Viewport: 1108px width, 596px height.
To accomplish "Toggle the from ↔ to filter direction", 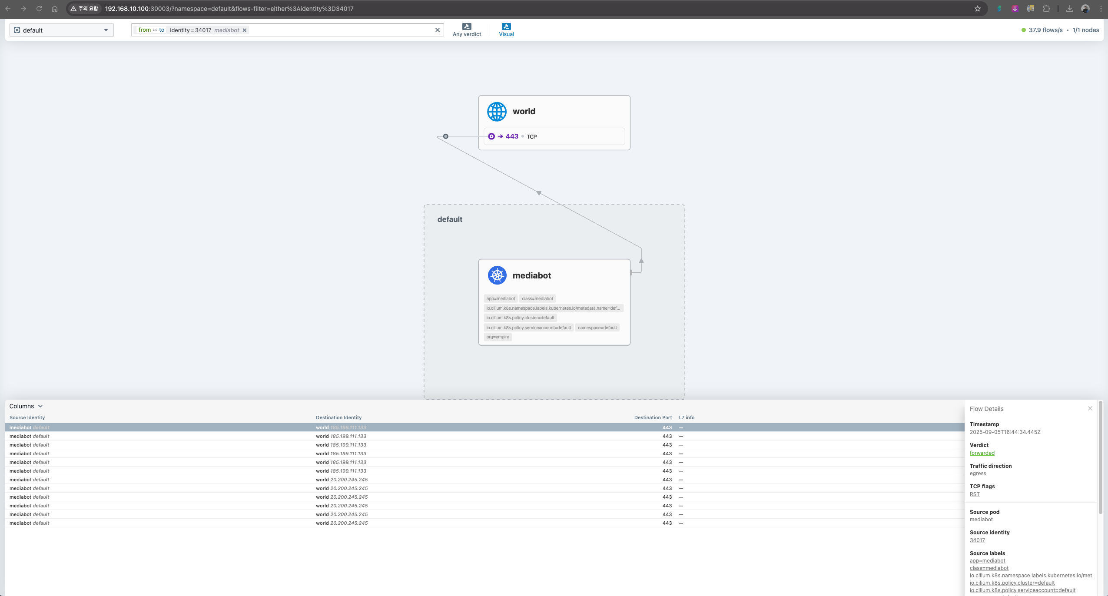I will point(151,30).
